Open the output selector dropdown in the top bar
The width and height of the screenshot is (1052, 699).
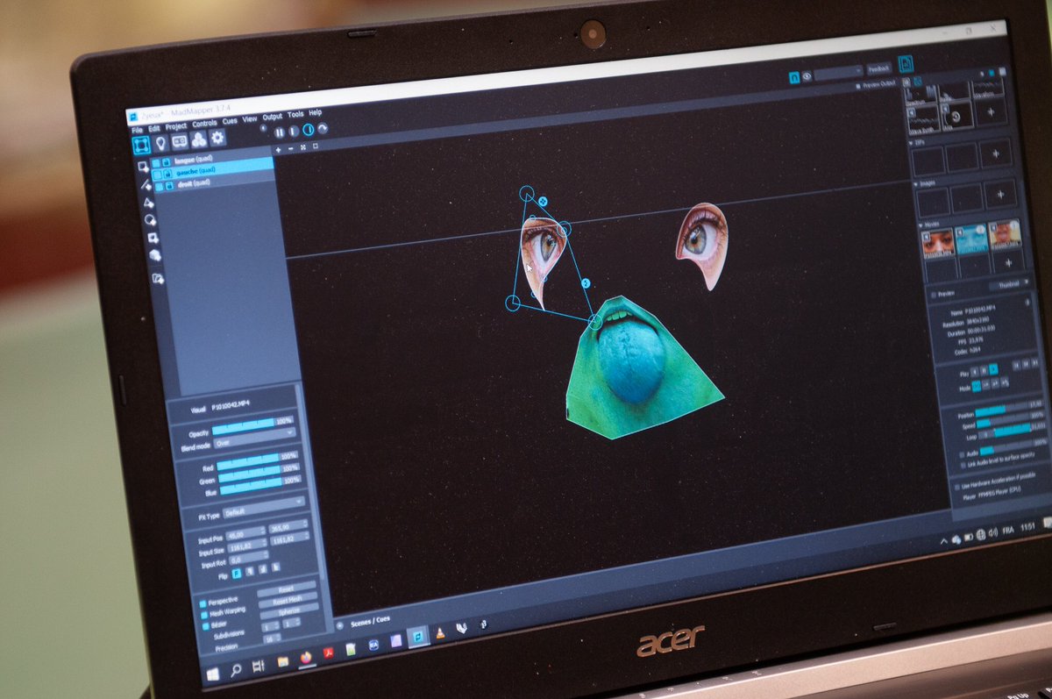point(839,73)
